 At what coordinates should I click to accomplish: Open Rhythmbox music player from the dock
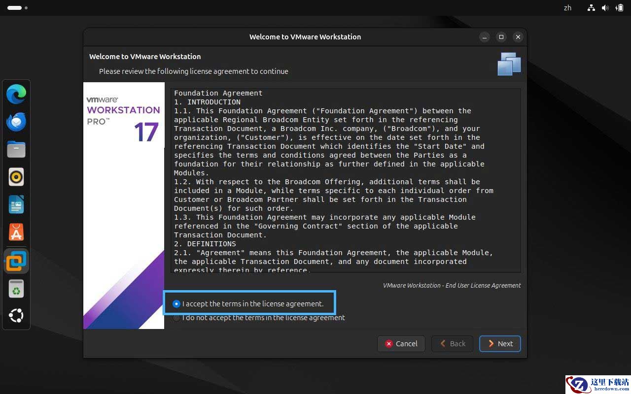pos(16,177)
